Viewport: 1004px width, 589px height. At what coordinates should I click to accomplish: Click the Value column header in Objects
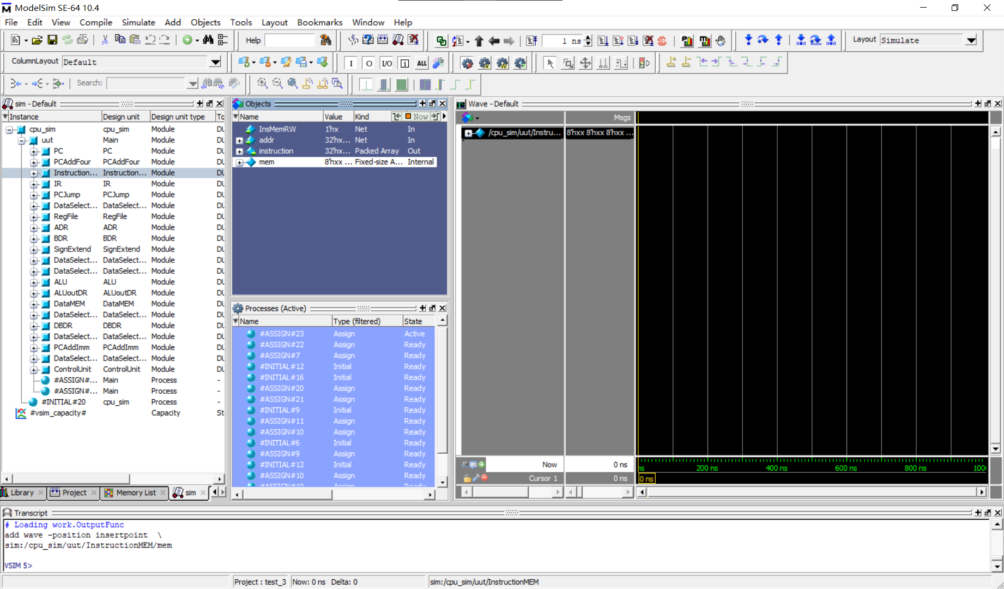(x=338, y=117)
